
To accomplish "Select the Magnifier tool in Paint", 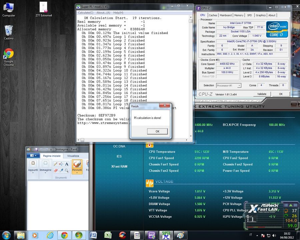I will click(67, 170).
